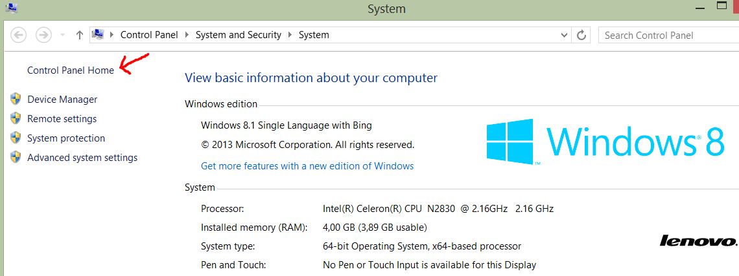
Task: Click the System window icon in the title bar
Action: (10, 8)
